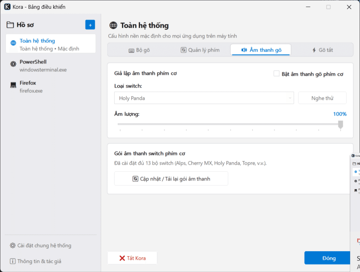Select the Toàn hệ thống profile
Screen dimensions: 360x272
click(51, 44)
